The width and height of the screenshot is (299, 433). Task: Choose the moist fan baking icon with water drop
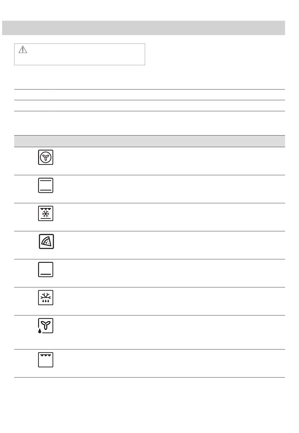(46, 326)
